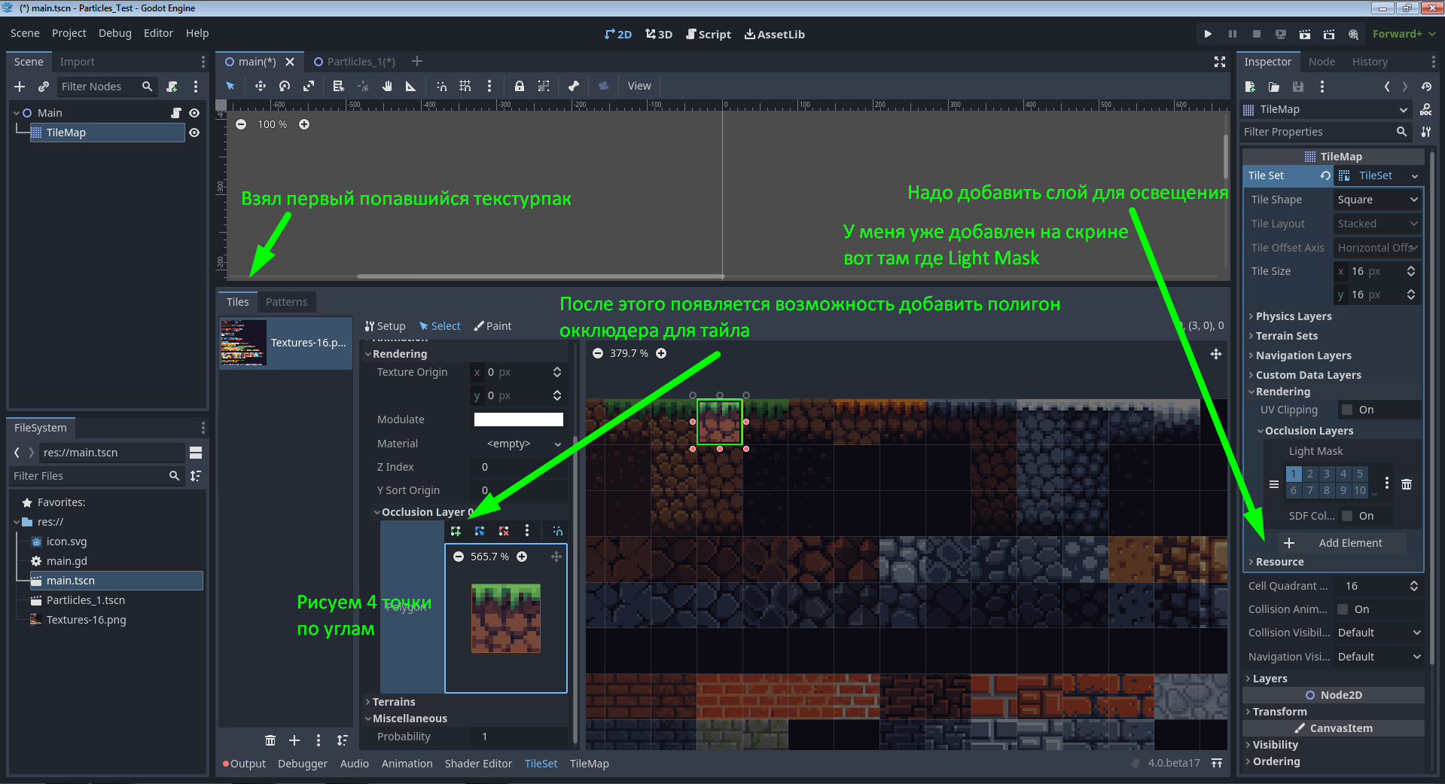
Task: Select the Rotate mode tool in viewport toolbar
Action: coord(284,86)
